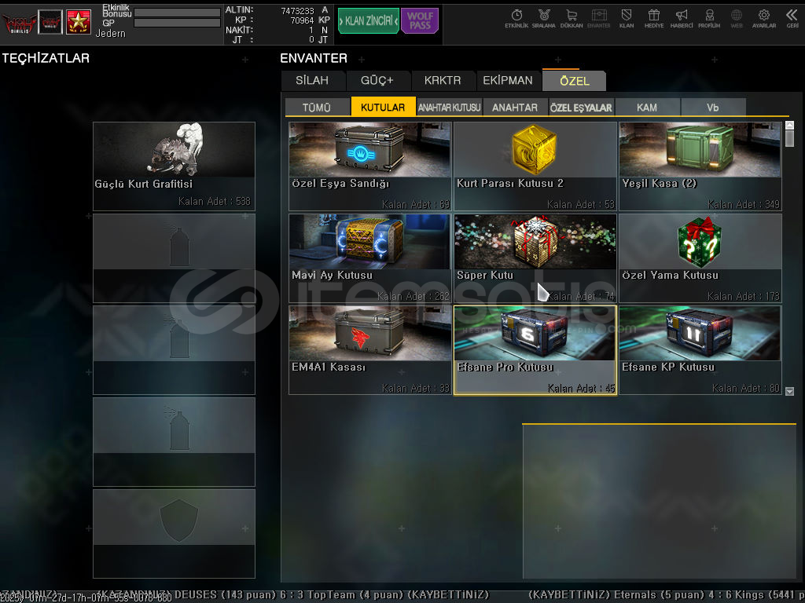
Task: Switch to the GÜÇ+ tab
Action: [377, 81]
